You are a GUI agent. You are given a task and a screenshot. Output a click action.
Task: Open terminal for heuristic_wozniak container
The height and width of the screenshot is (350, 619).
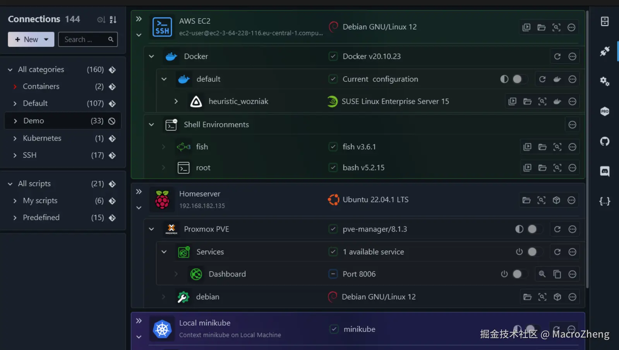click(x=513, y=101)
